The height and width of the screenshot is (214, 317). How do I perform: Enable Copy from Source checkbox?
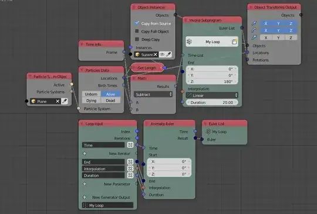(x=137, y=23)
